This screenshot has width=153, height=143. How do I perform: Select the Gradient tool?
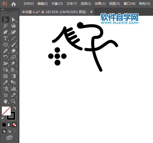13,76
